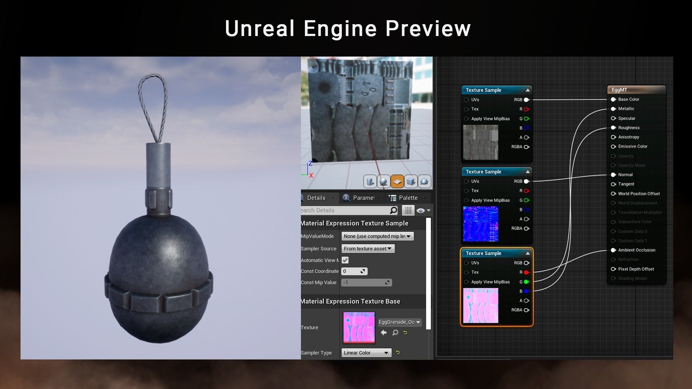
Task: Open the Sampler Type Linear Color dropdown
Action: click(367, 353)
